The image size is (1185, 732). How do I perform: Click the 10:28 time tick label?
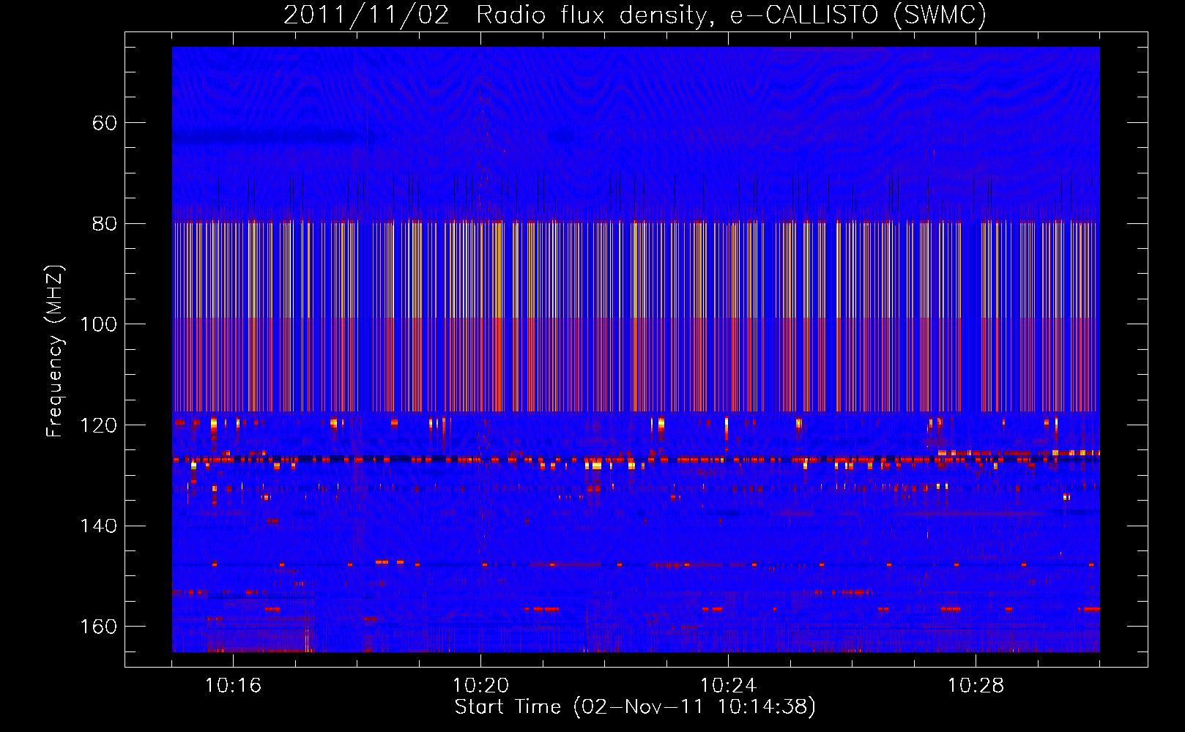click(976, 686)
